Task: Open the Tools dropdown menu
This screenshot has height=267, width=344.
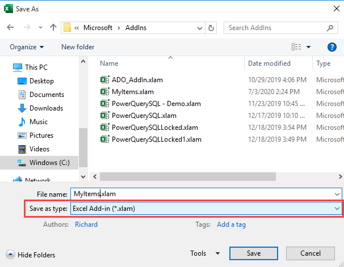Action: (205, 253)
